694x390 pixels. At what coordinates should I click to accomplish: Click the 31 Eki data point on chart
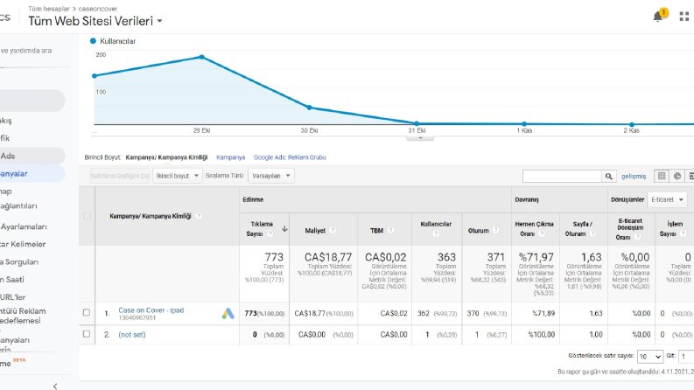417,123
